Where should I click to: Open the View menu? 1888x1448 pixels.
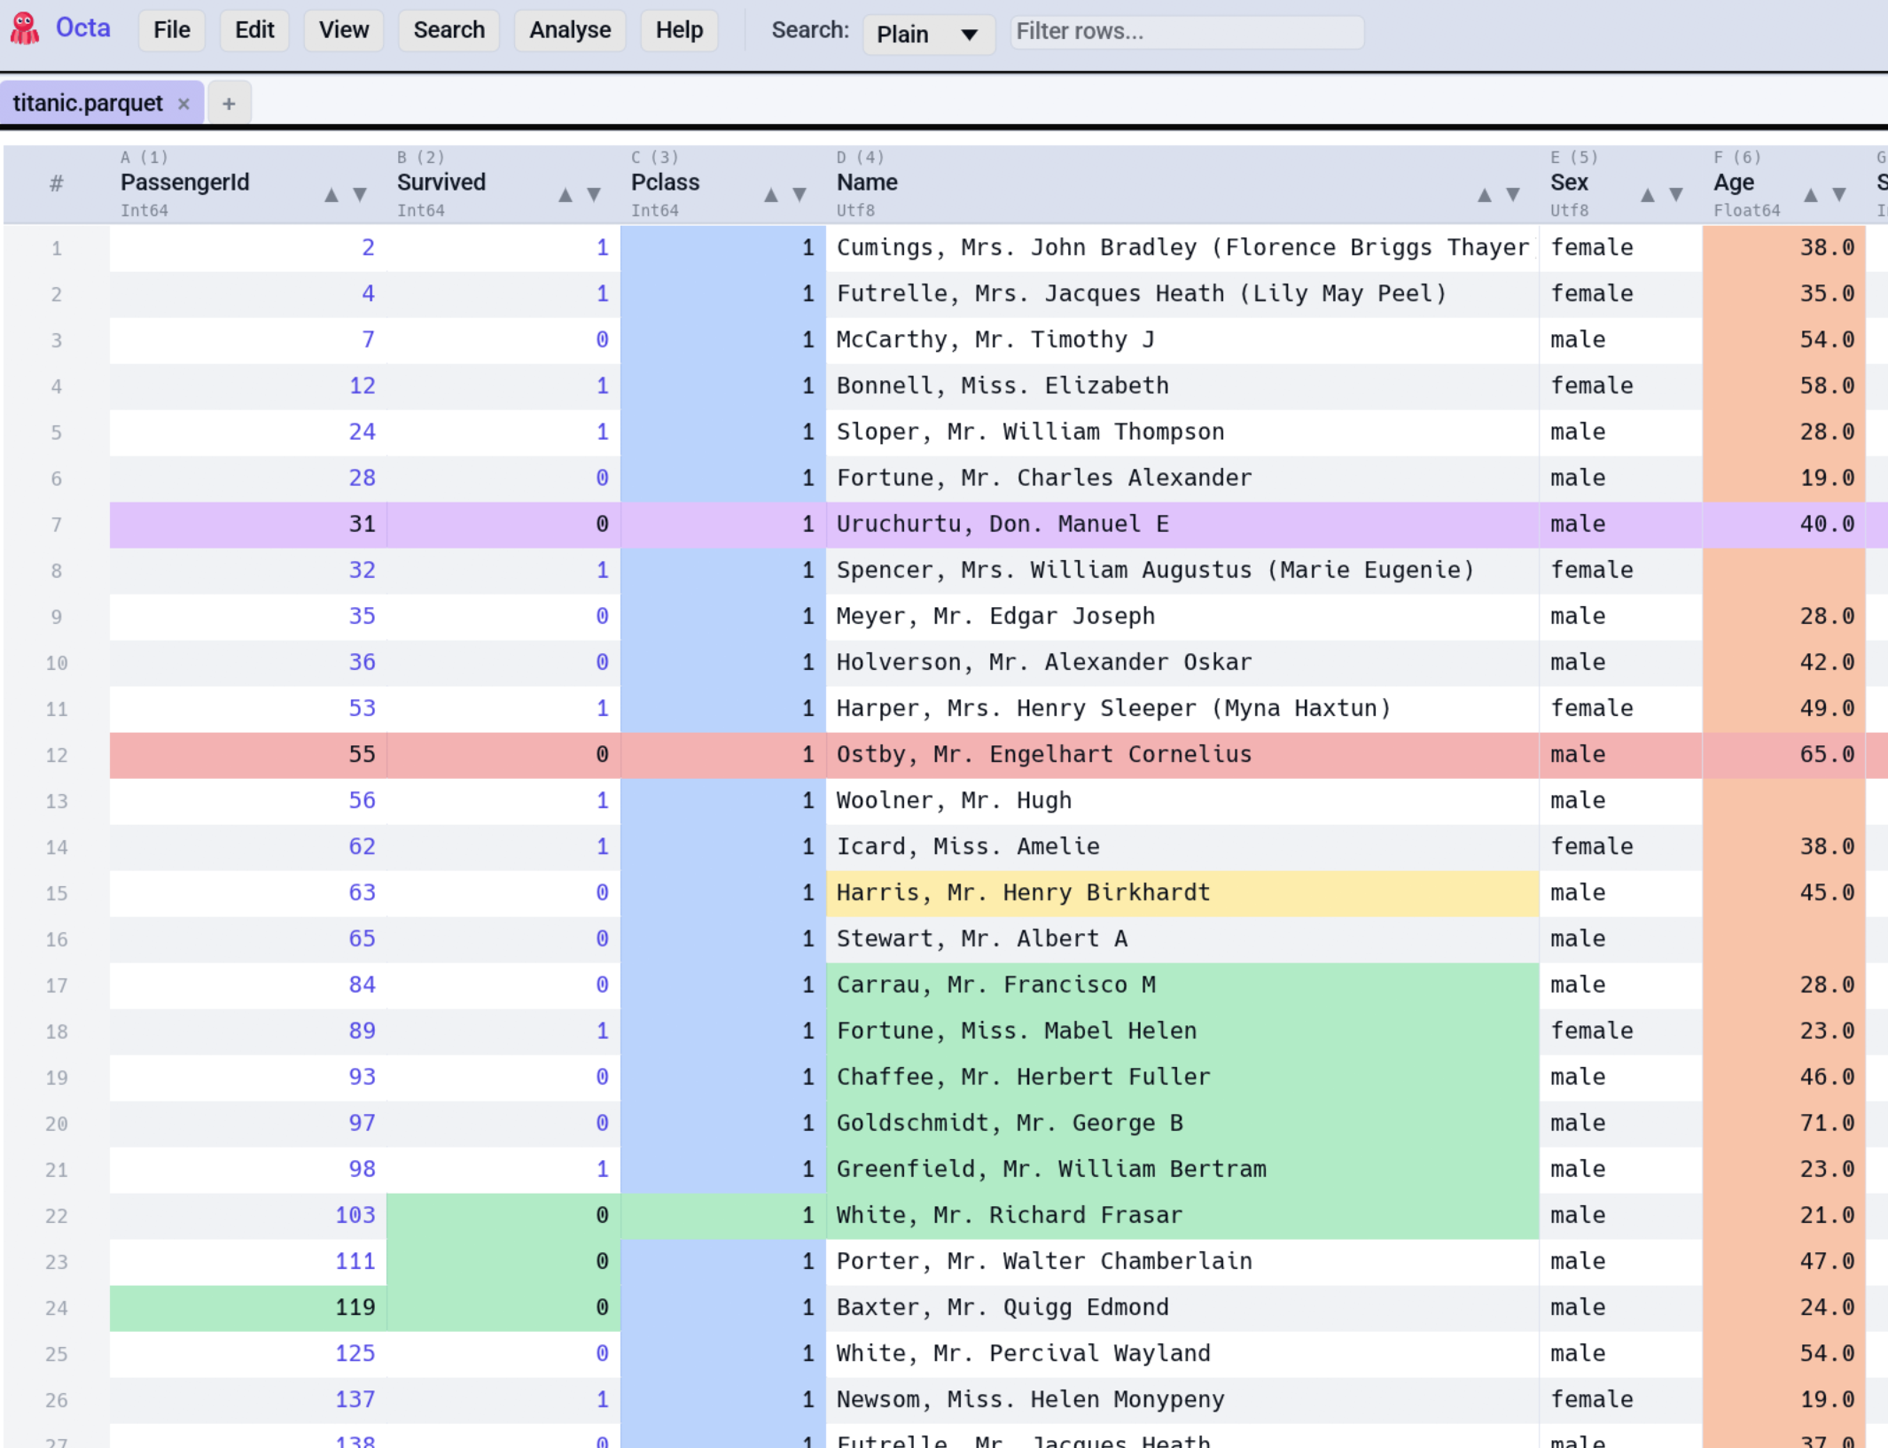344,30
